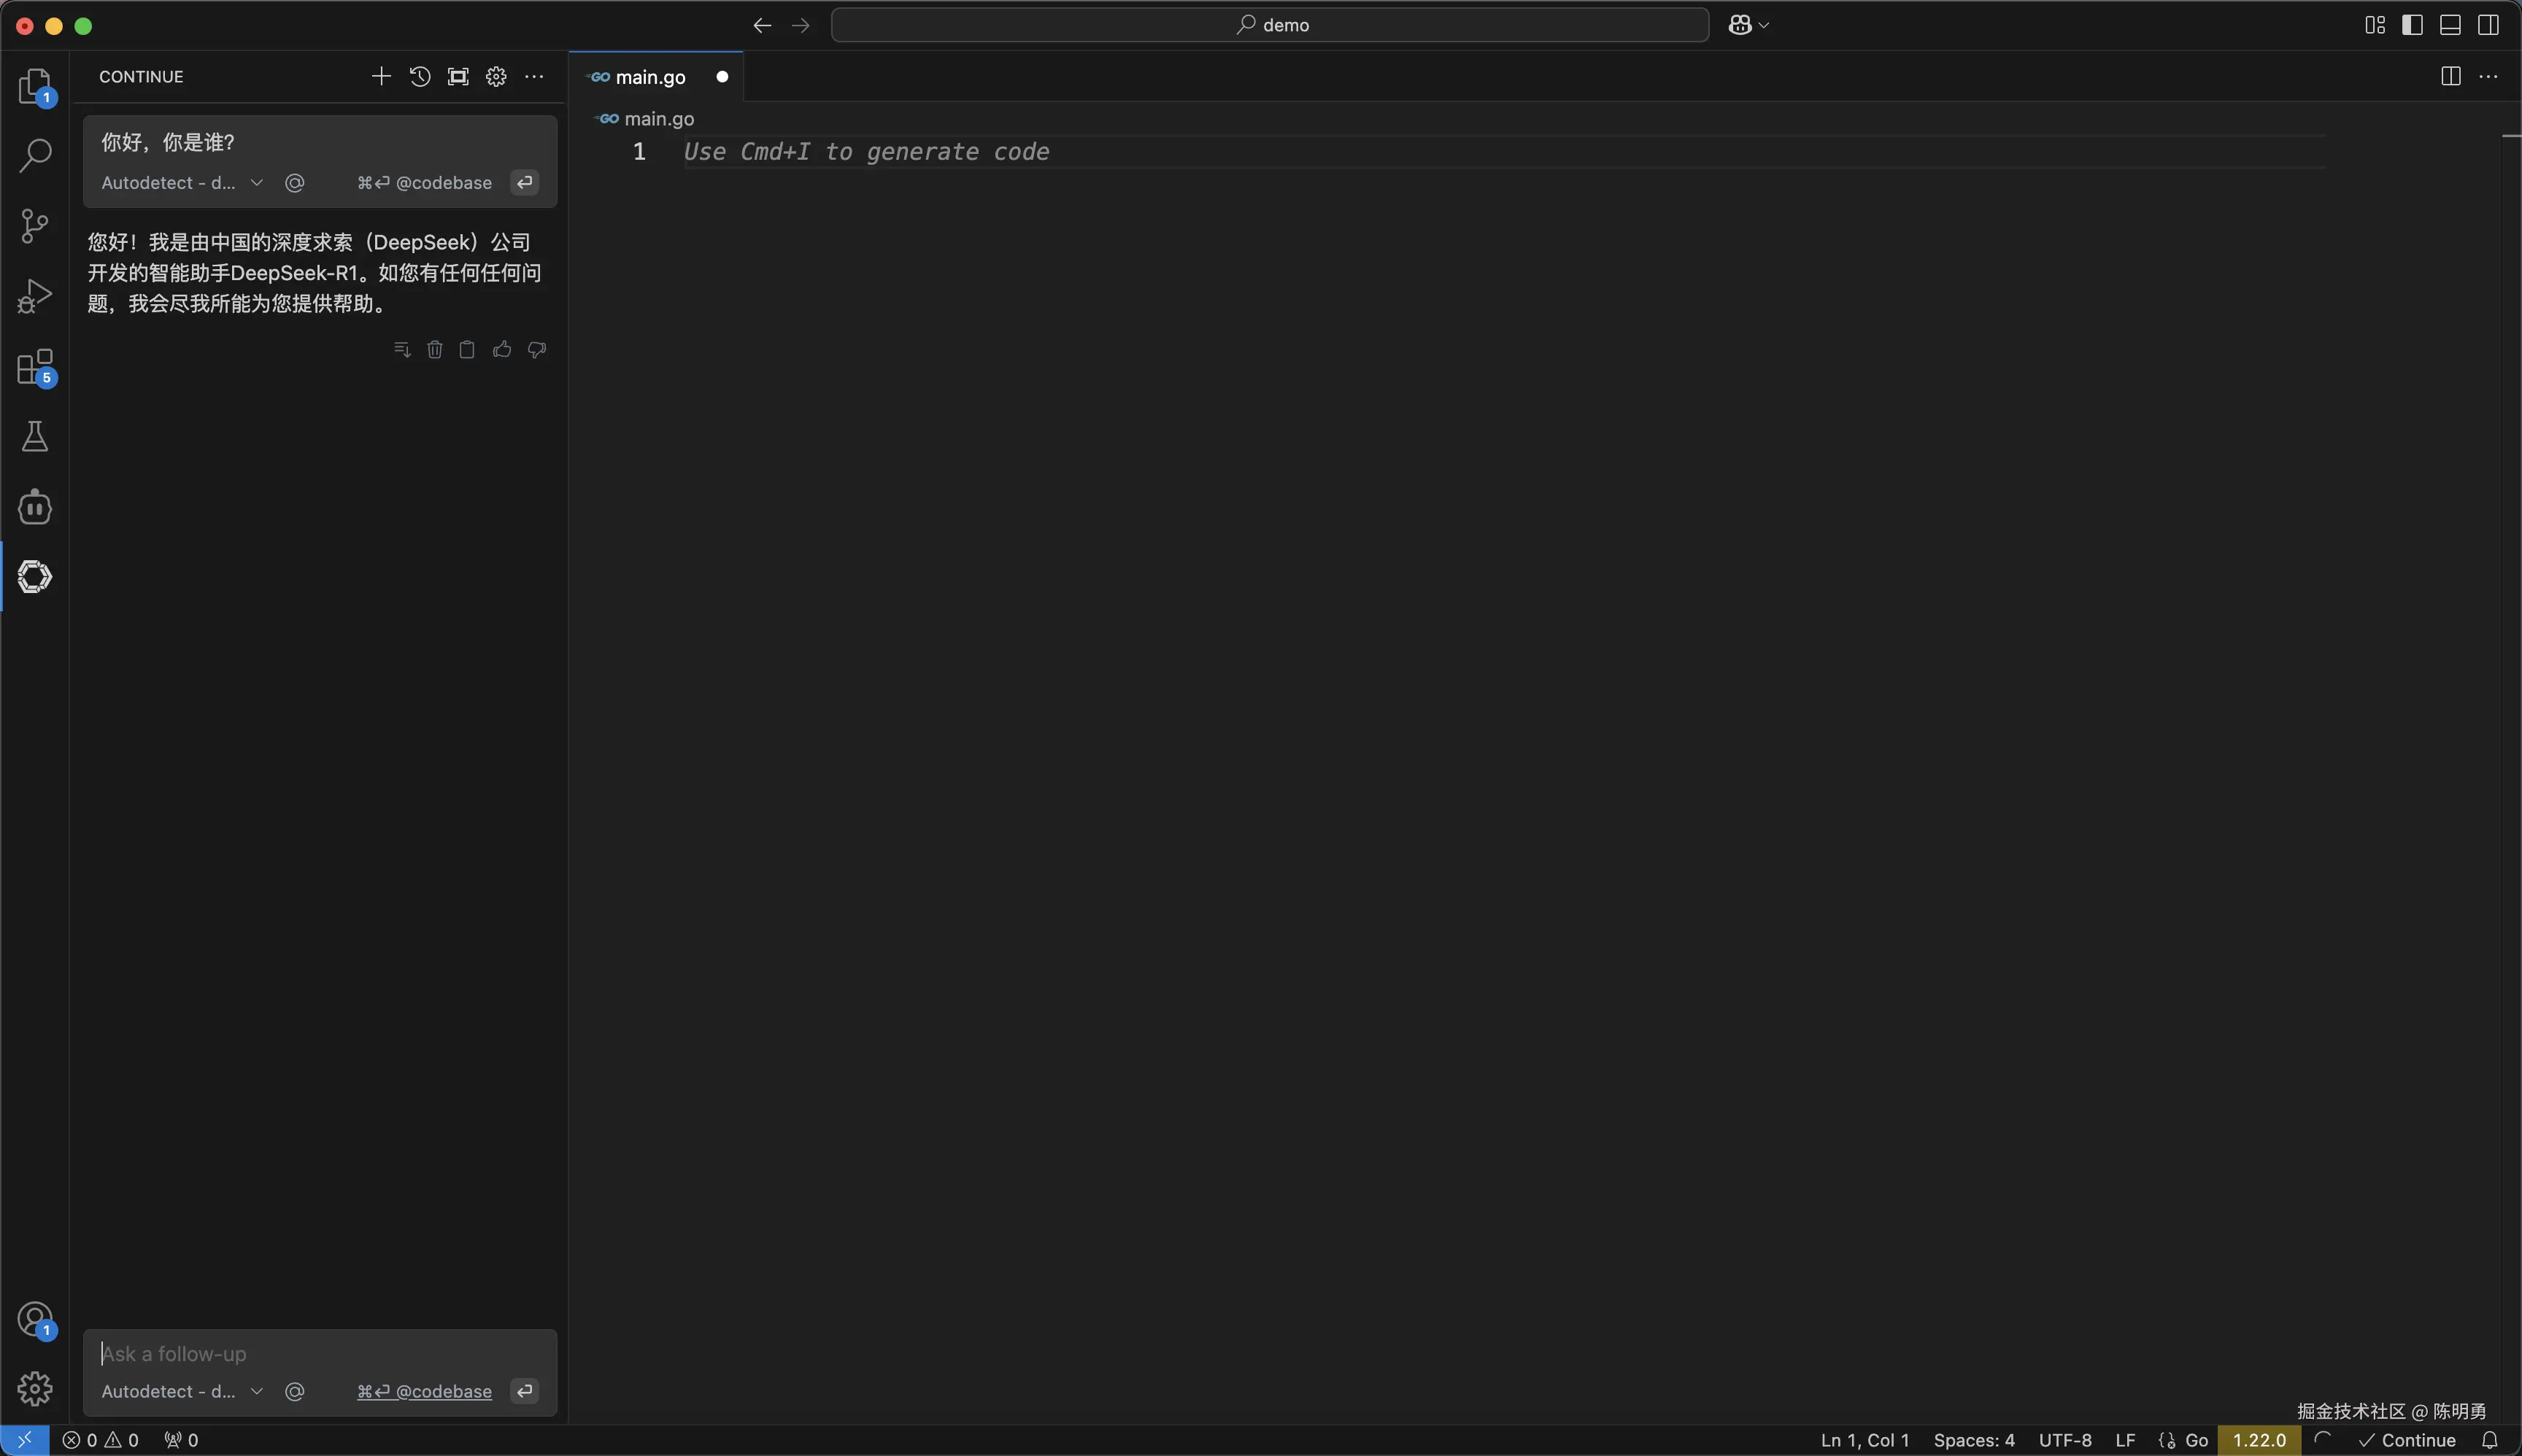Open the Continue extension sidebar icon
Viewport: 2522px width, 1456px height.
click(x=35, y=577)
